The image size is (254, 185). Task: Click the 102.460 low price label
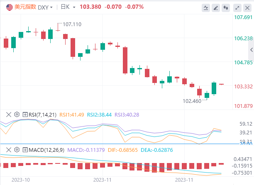(192, 101)
